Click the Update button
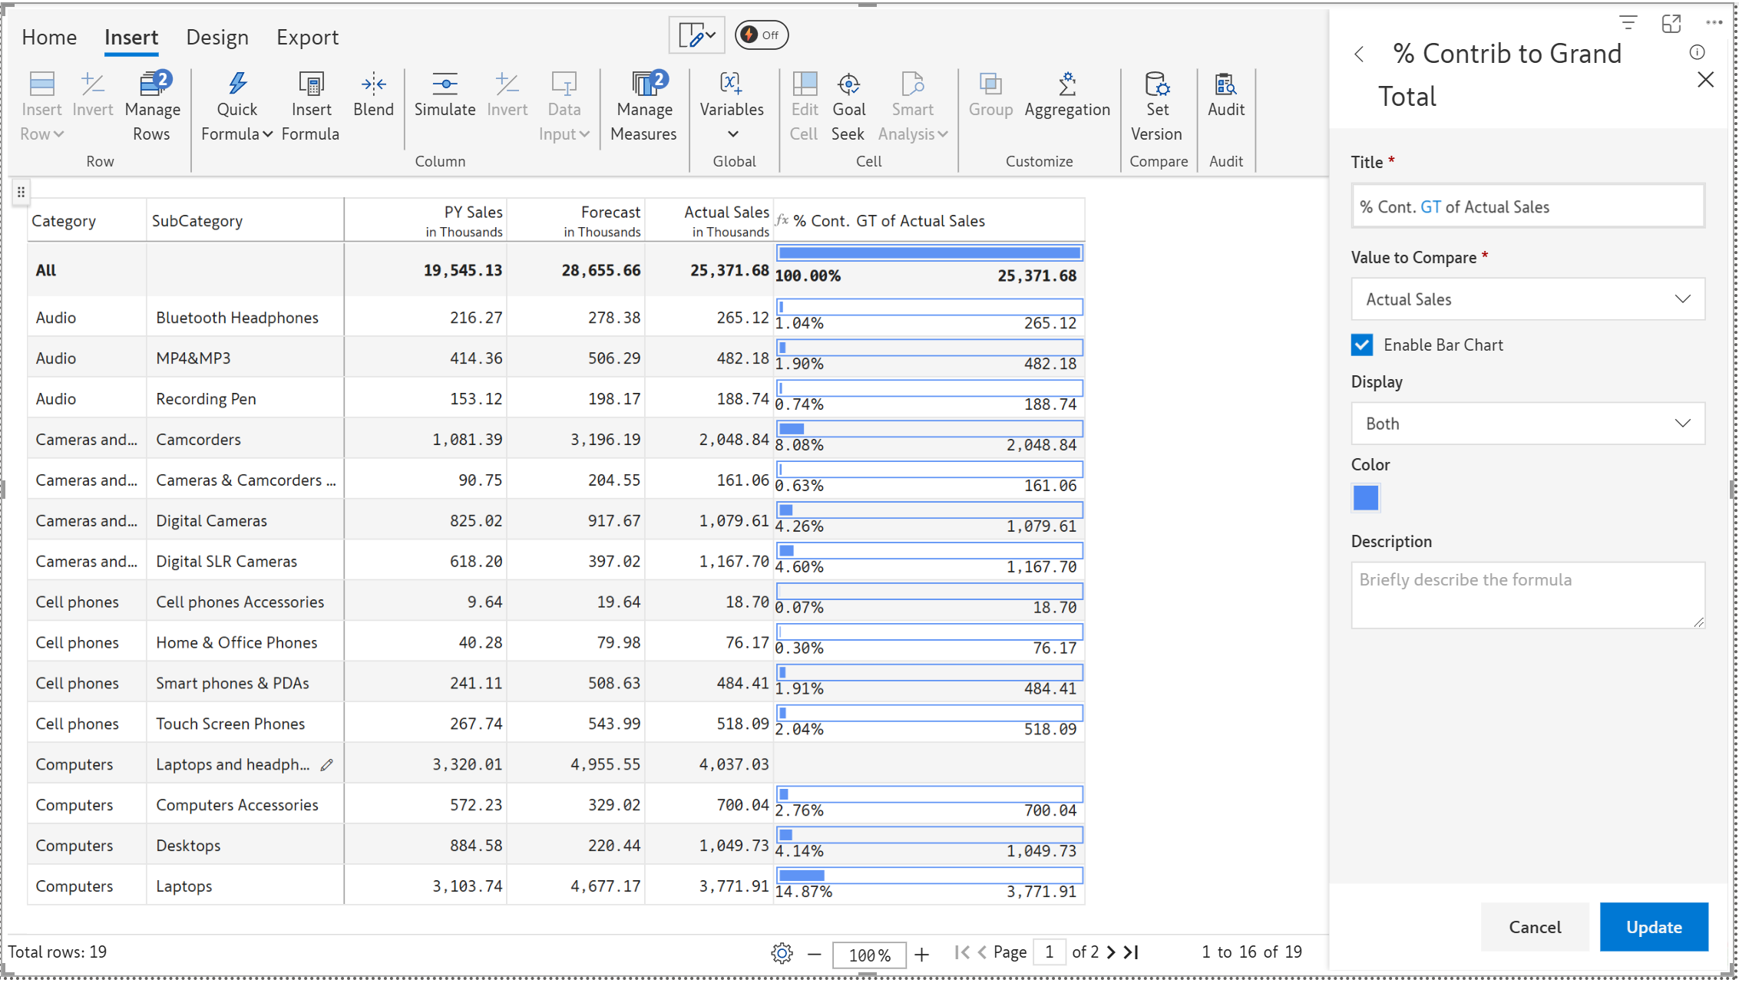Screen dimensions: 1739x983 (1653, 927)
